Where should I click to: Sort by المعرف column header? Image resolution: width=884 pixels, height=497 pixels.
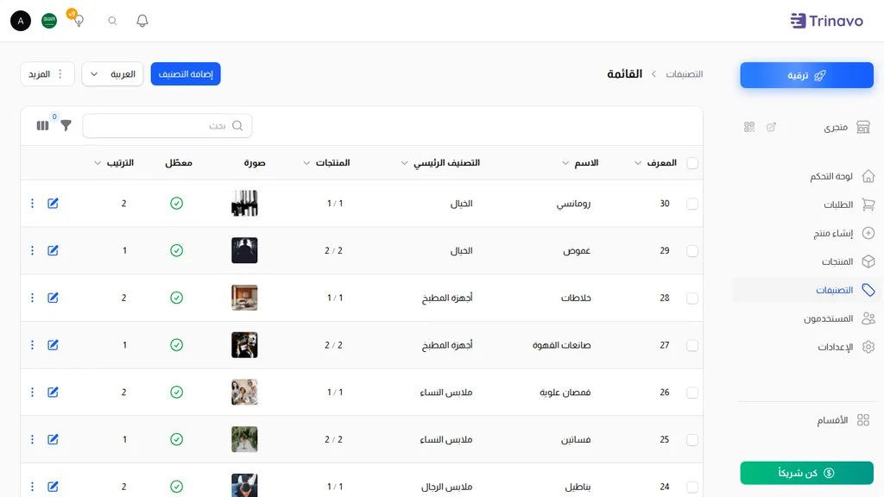pyautogui.click(x=655, y=163)
